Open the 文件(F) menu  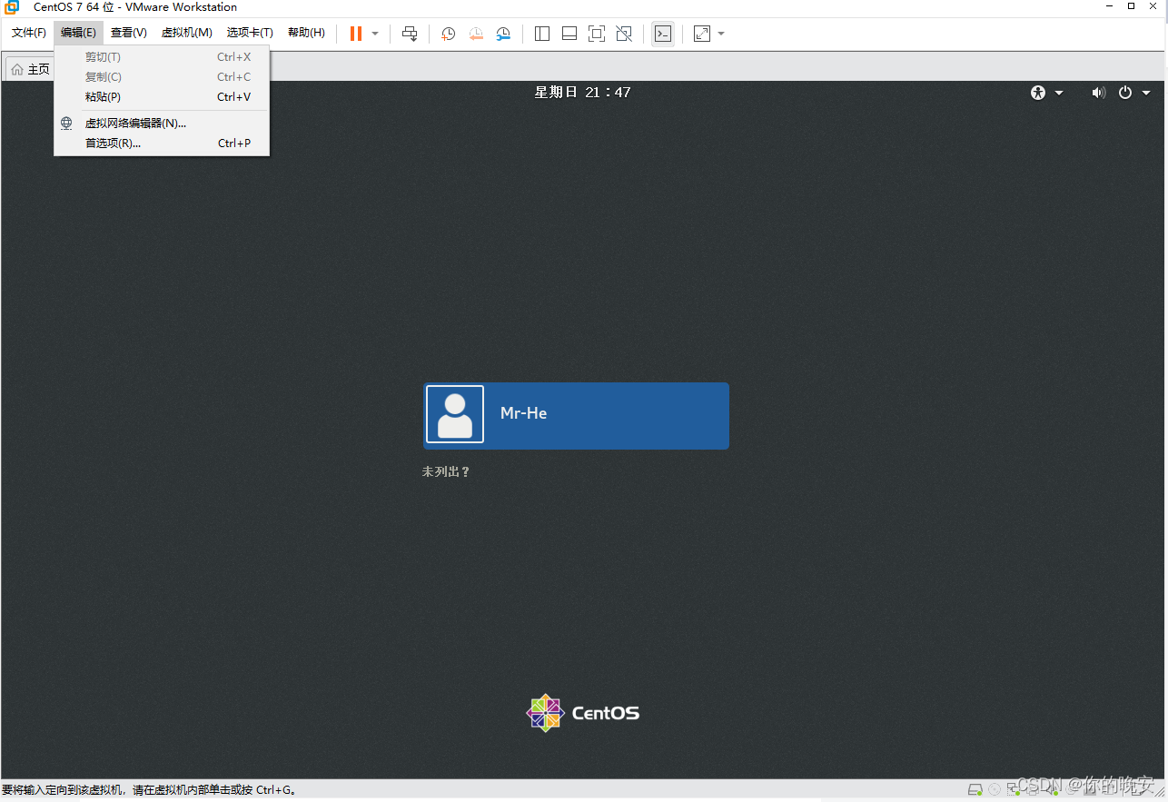pyautogui.click(x=29, y=33)
